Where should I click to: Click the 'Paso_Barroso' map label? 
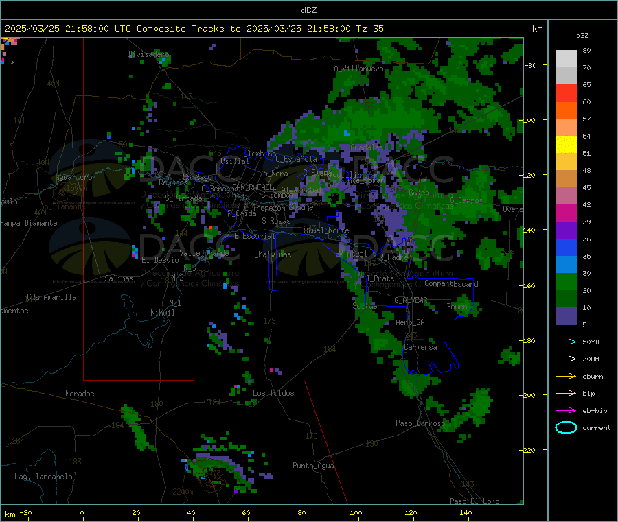(420, 423)
